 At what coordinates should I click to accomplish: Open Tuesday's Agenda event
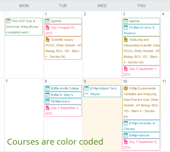[x=63, y=21]
